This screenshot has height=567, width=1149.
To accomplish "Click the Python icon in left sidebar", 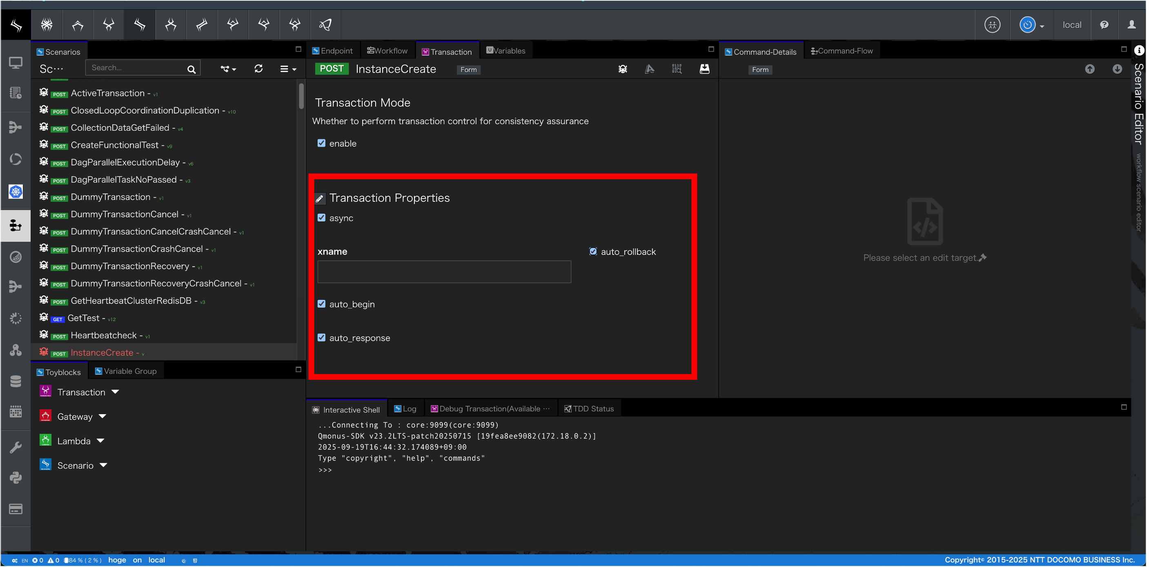I will click(x=16, y=478).
